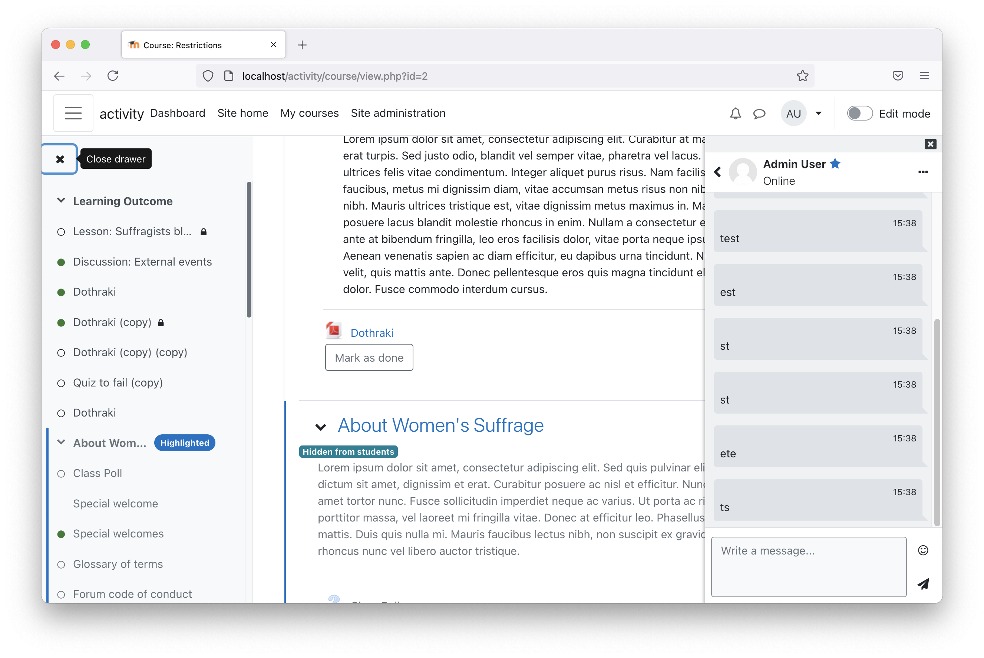Collapse the About Women's Suffrage section chevron

pos(321,427)
